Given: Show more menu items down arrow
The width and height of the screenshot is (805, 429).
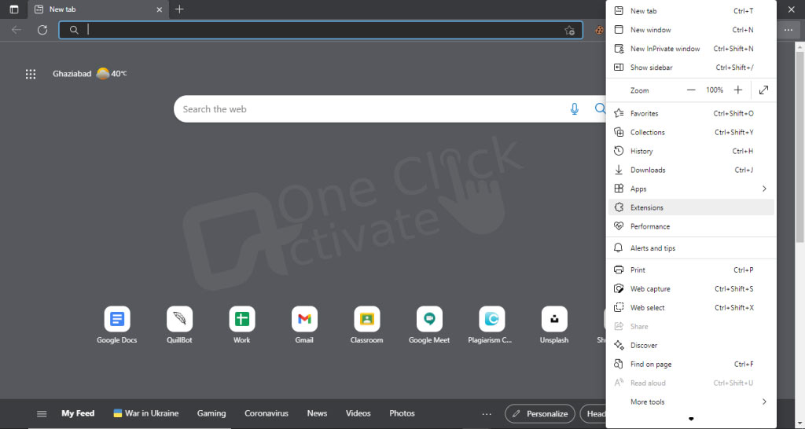Looking at the screenshot, I should point(691,420).
